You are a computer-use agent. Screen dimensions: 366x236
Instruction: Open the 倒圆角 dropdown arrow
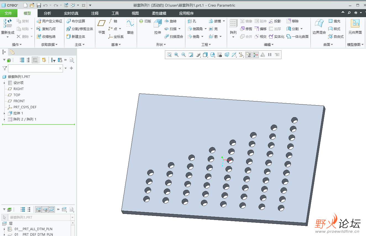205,29
